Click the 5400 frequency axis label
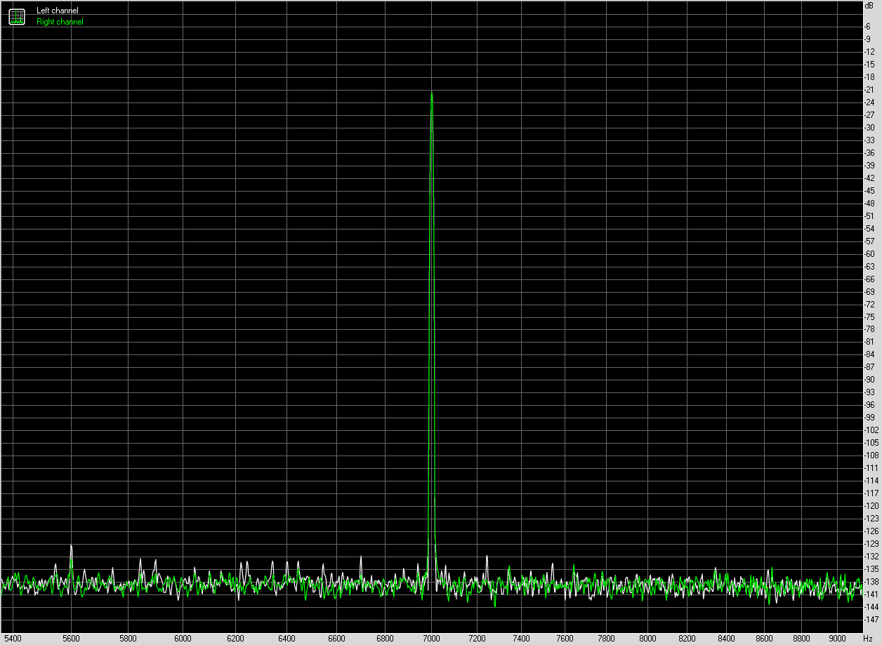 [13, 638]
